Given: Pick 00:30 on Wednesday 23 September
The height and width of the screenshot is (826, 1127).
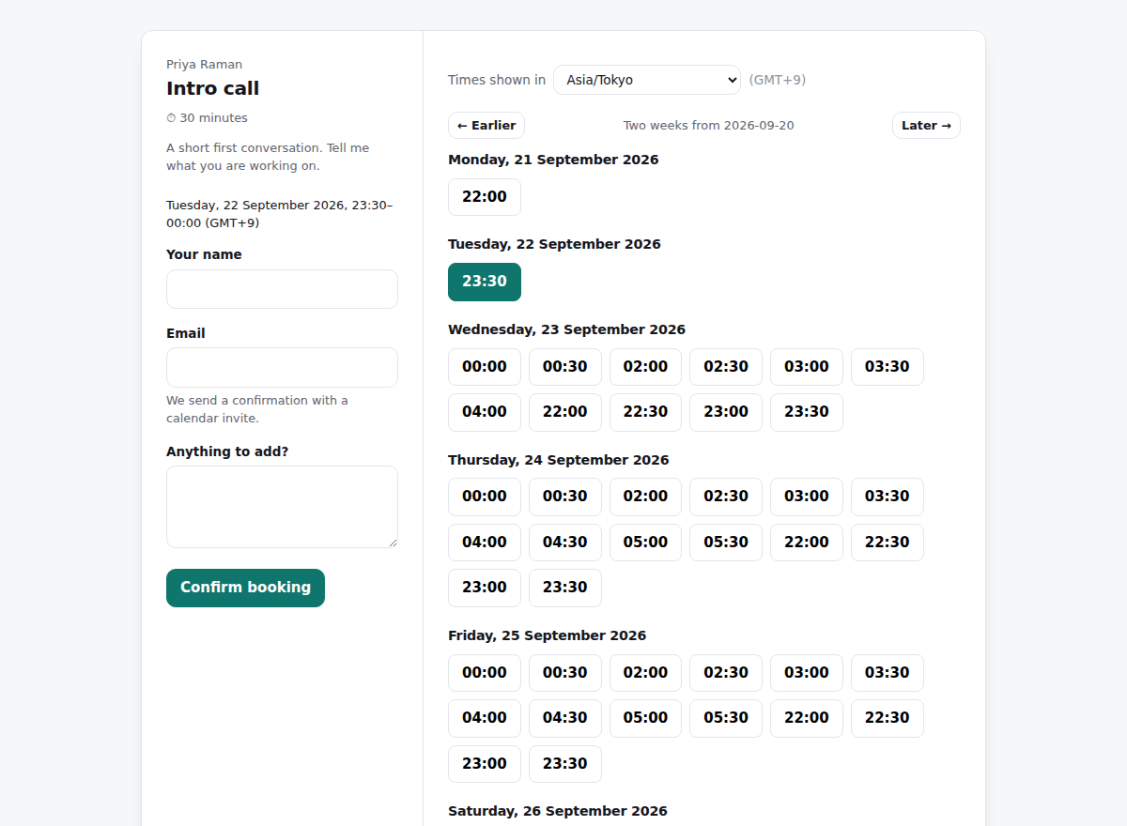Looking at the screenshot, I should tap(565, 367).
